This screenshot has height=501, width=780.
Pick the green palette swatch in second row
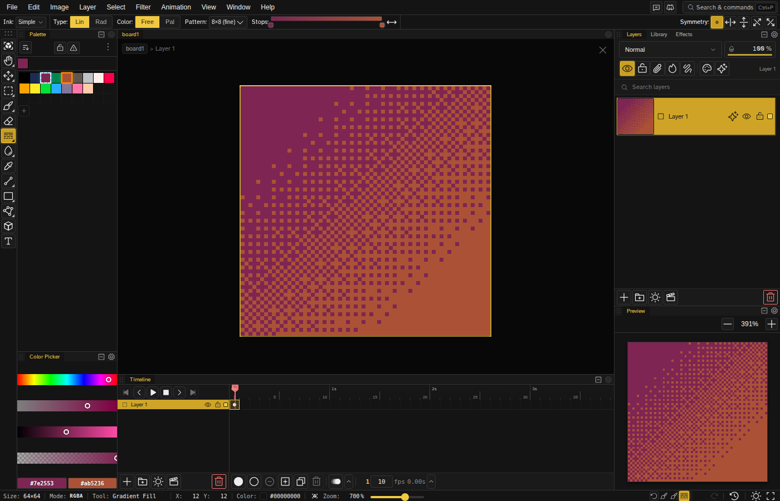click(x=46, y=89)
